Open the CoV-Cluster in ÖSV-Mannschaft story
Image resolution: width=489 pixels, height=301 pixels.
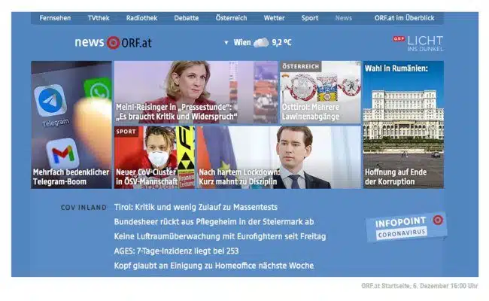coord(154,157)
